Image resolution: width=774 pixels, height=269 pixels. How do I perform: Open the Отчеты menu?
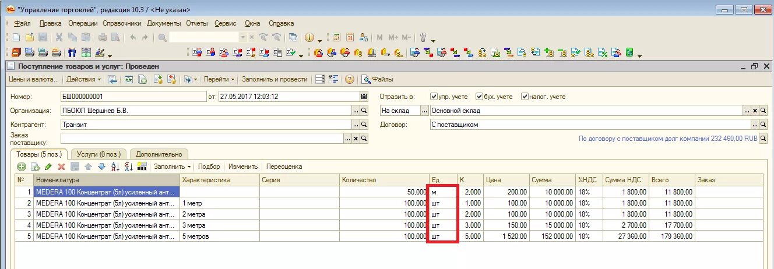tap(197, 23)
